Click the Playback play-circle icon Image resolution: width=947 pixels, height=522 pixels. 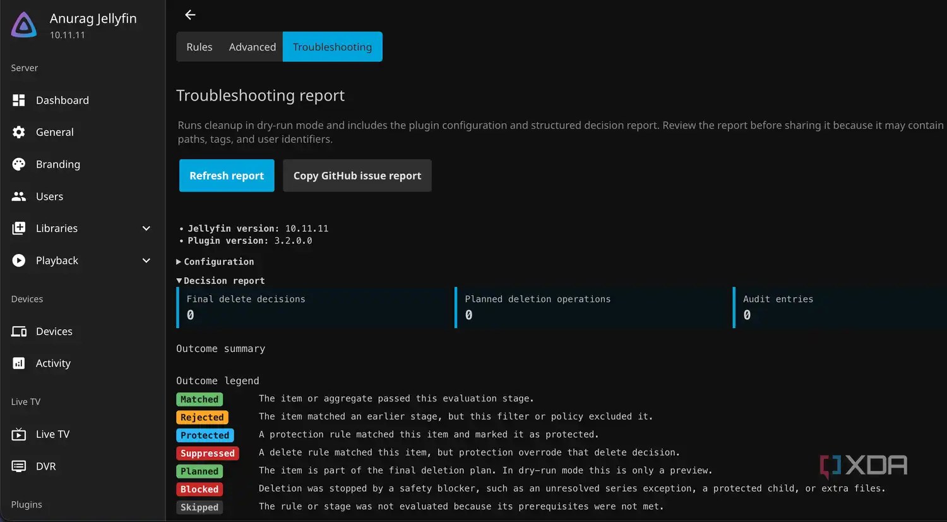pyautogui.click(x=19, y=260)
